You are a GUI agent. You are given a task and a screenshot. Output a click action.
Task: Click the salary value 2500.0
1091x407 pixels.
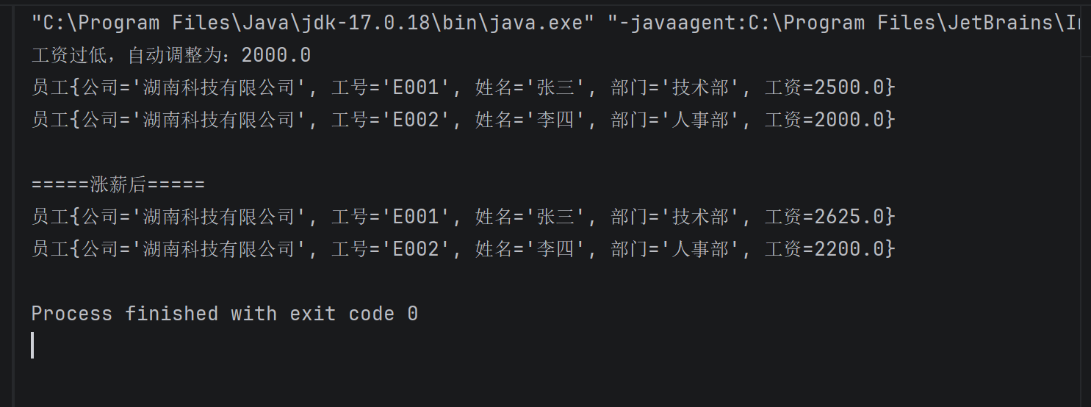click(849, 87)
